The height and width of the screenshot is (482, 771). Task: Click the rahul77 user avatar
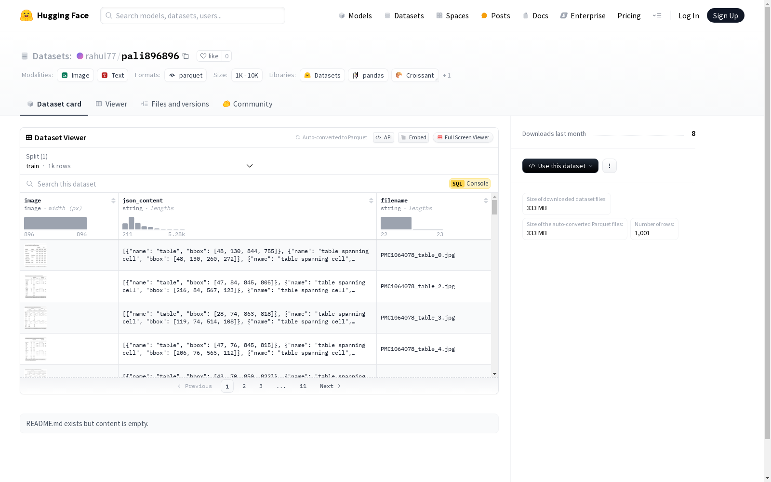click(x=80, y=56)
